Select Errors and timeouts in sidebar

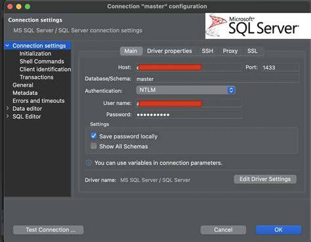39,101
